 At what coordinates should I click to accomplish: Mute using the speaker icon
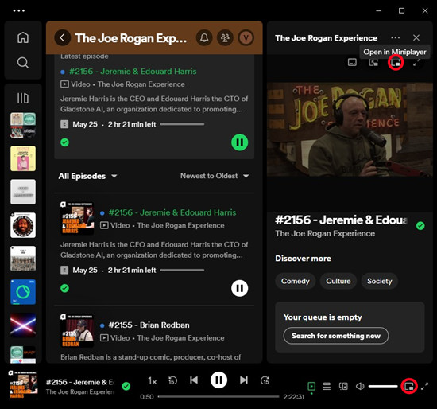pyautogui.click(x=360, y=387)
